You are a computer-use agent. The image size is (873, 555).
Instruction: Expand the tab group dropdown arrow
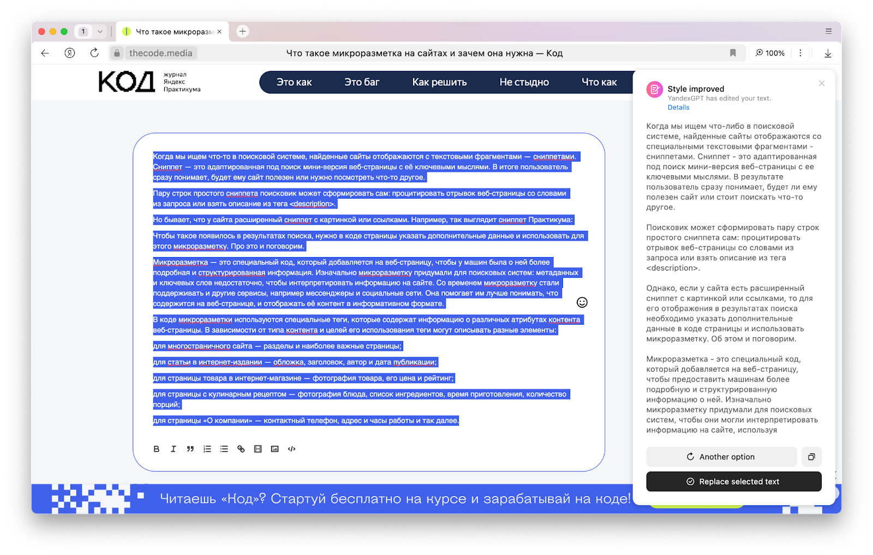tap(100, 32)
